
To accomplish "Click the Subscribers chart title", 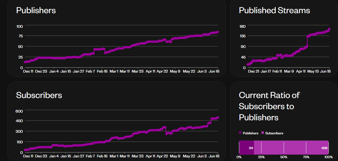I will coord(39,95).
